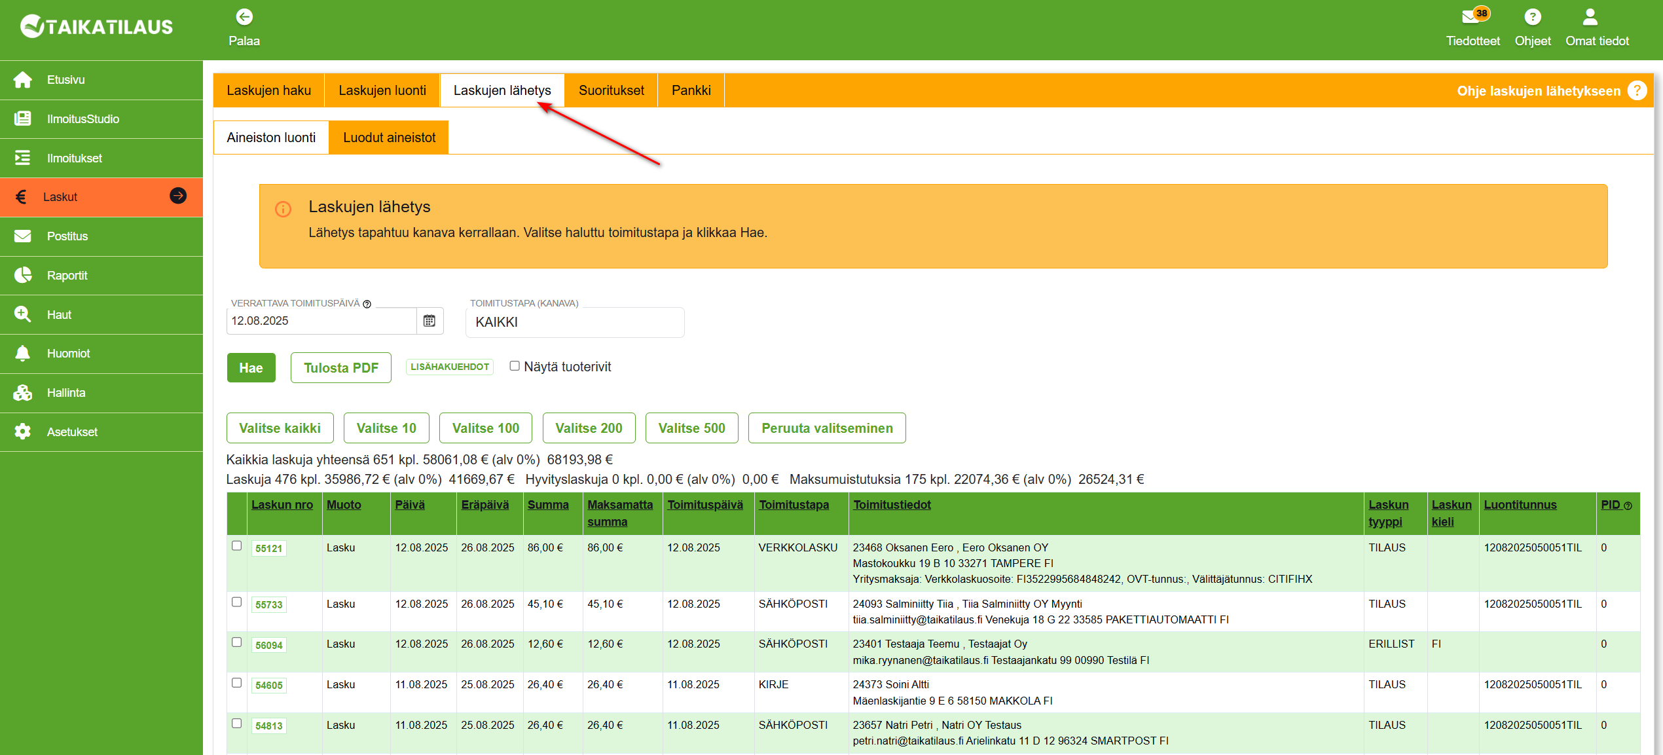Sort table by Luontitunnus column

click(1520, 505)
